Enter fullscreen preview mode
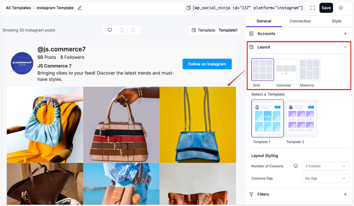The image size is (354, 206). tap(312, 8)
